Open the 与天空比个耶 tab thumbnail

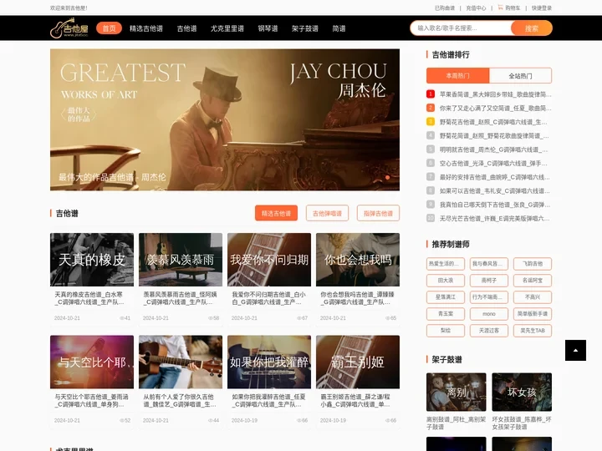[92, 362]
